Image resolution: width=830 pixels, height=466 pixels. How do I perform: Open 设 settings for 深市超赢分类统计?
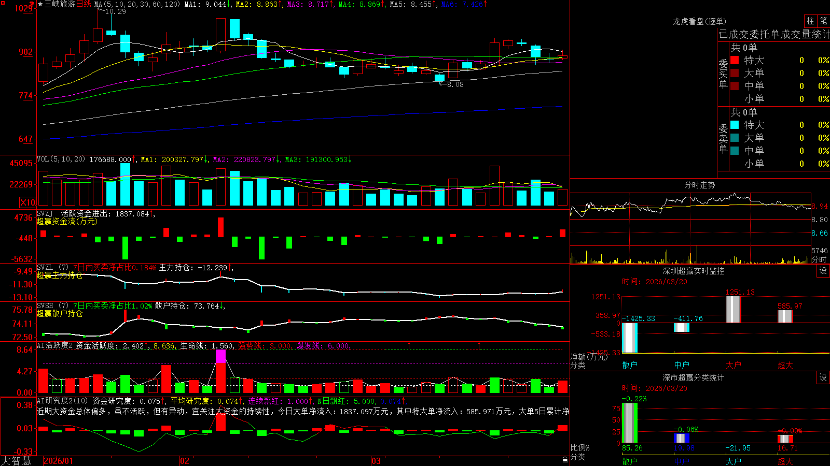[823, 377]
